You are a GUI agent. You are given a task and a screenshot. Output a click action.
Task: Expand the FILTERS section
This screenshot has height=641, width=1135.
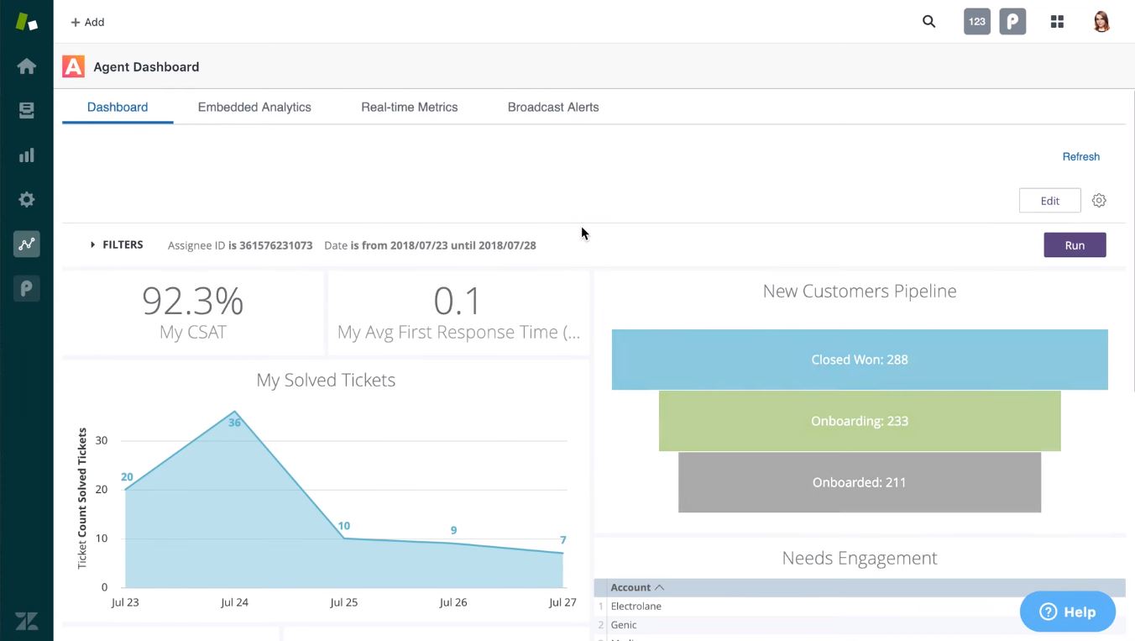point(117,245)
